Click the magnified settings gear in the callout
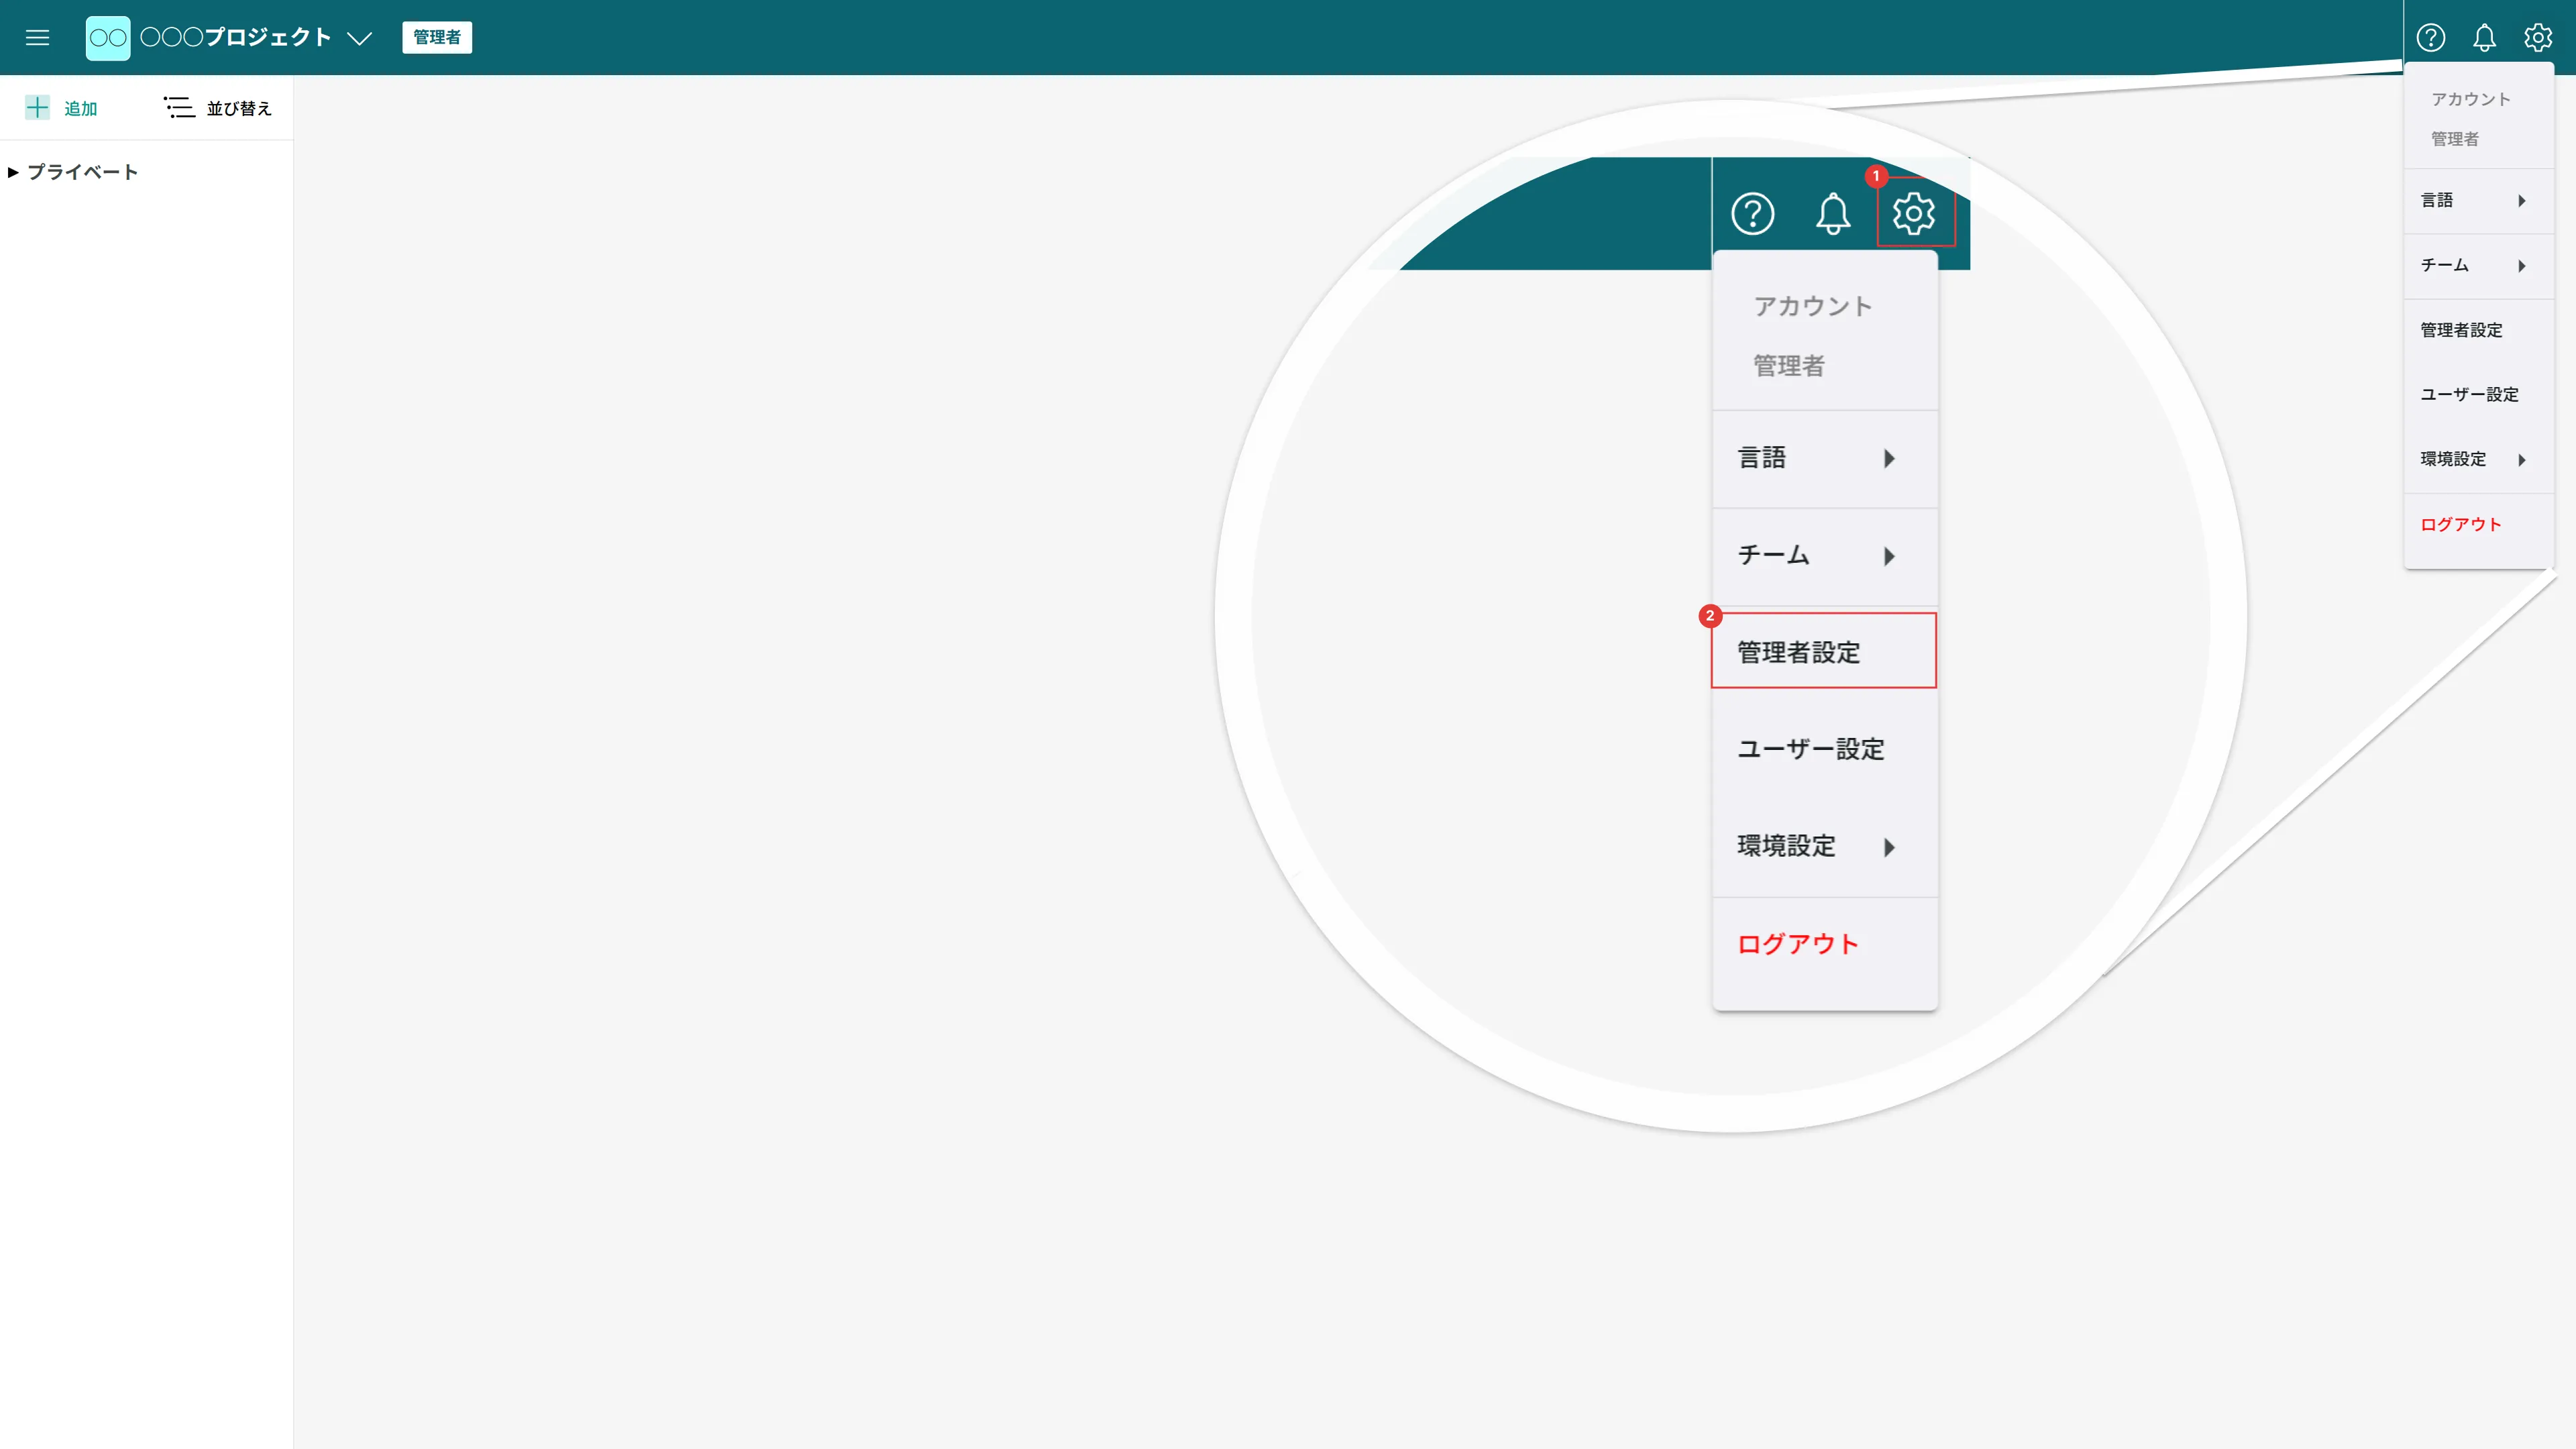Screen dimensions: 2576x1449 1914,213
